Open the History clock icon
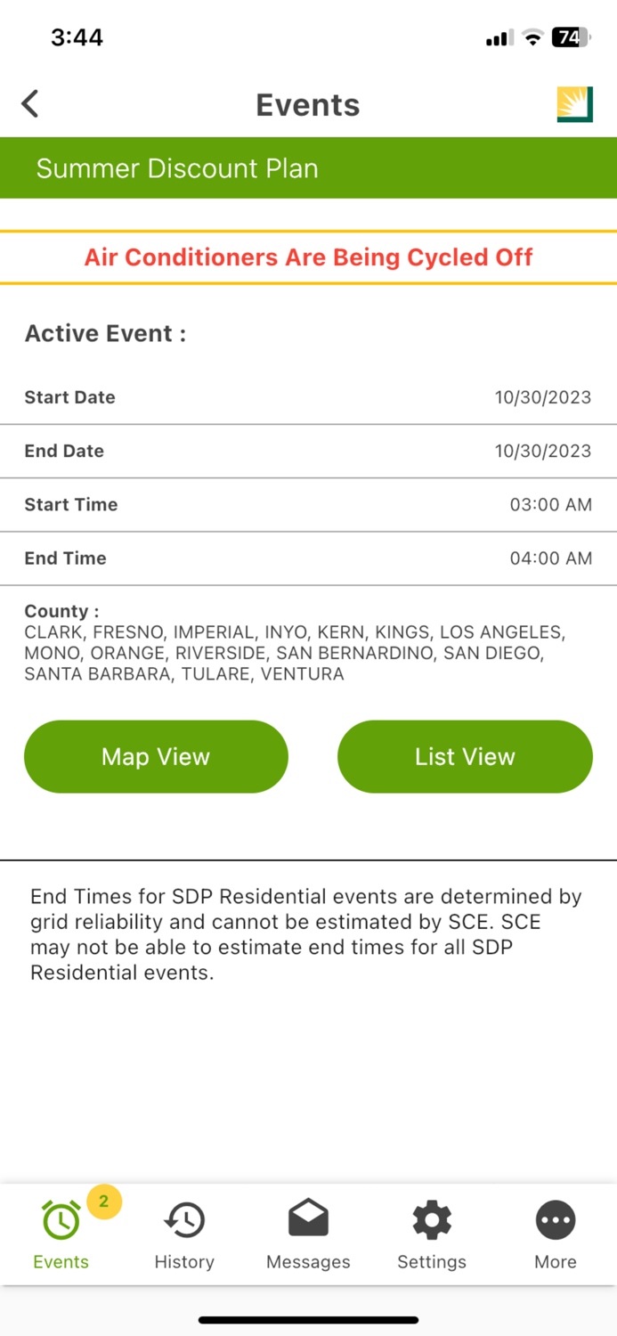617x1336 pixels. pyautogui.click(x=184, y=1220)
